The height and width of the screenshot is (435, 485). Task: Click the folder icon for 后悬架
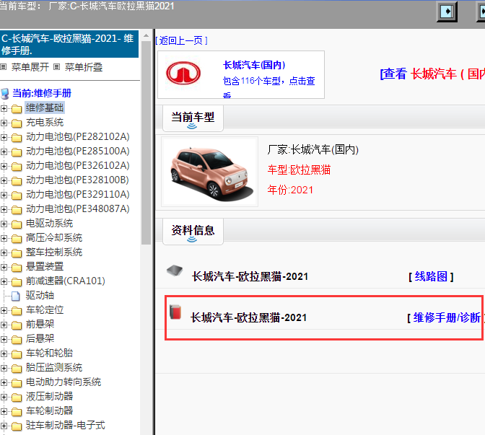click(x=17, y=340)
